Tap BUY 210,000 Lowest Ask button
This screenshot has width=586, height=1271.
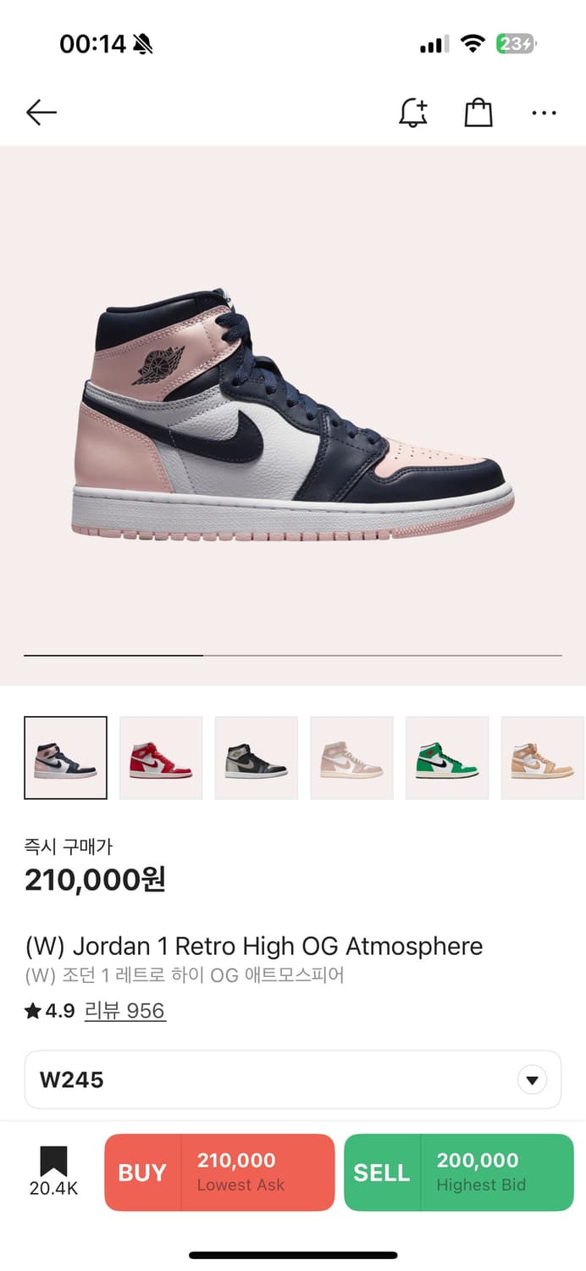click(219, 1172)
